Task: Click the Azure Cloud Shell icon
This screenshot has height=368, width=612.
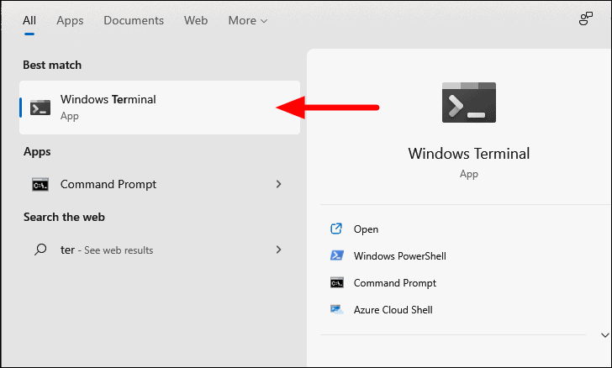Action: (336, 310)
